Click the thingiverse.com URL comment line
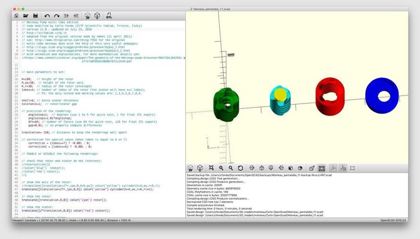The width and height of the screenshot is (420, 239). pos(73,40)
